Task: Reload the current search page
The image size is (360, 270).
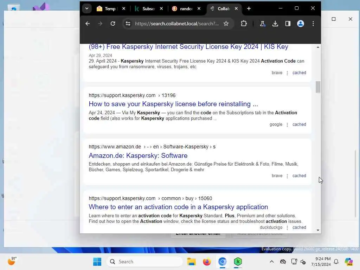Action: click(x=113, y=24)
